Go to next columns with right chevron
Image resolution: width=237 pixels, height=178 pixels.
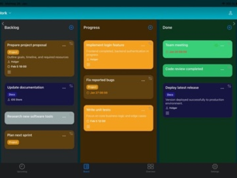(x=234, y=24)
